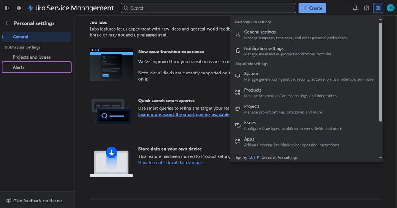Image resolution: width=397 pixels, height=208 pixels.
Task: Open Alerts notification settings
Action: coord(37,67)
